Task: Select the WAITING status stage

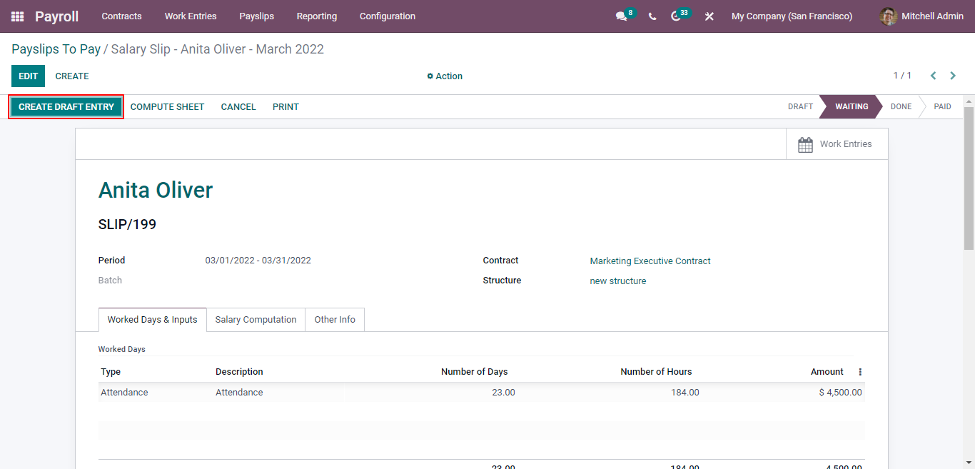Action: coord(852,107)
